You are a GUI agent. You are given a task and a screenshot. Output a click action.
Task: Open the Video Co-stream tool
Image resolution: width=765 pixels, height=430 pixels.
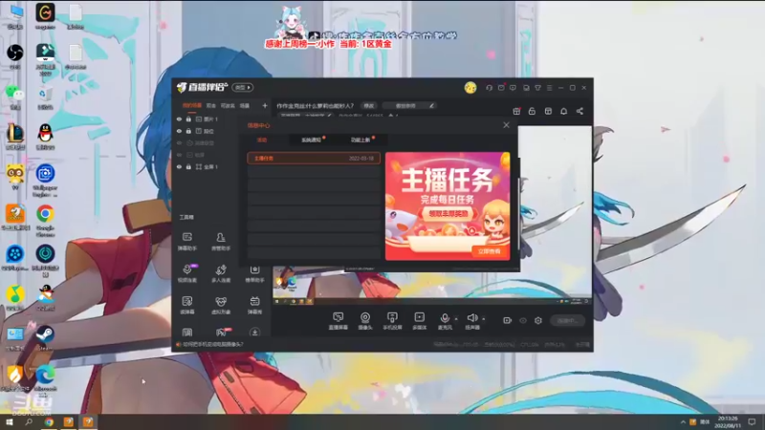187,273
